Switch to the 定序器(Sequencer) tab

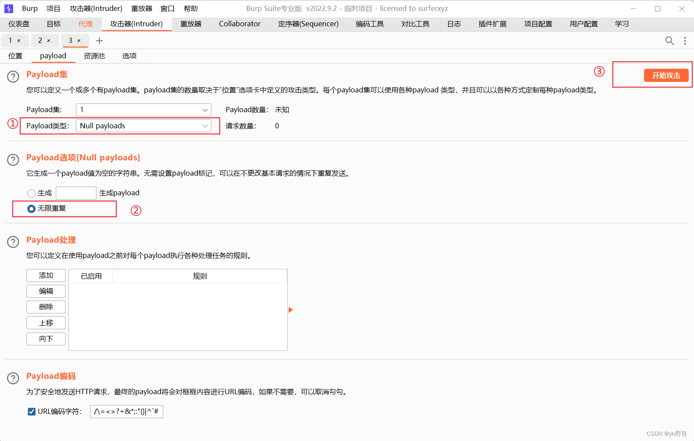pyautogui.click(x=308, y=24)
